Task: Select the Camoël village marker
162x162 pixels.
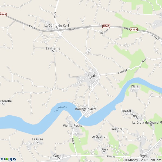Action: tap(59, 158)
